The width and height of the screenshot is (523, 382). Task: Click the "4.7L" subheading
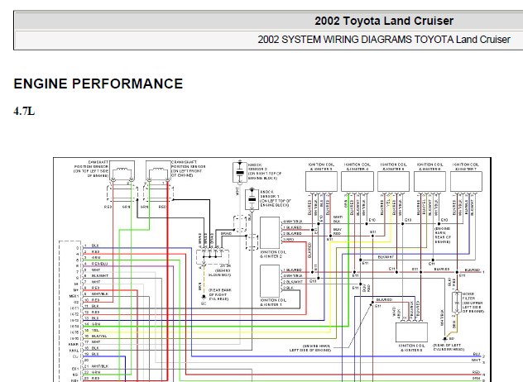point(24,111)
